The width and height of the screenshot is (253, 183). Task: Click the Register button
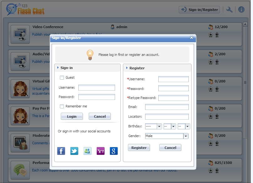[139, 148]
